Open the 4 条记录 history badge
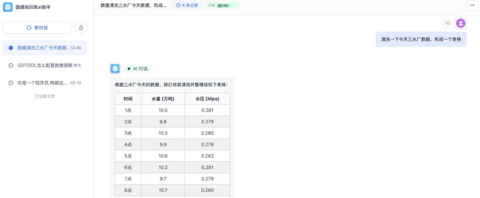 coord(187,5)
